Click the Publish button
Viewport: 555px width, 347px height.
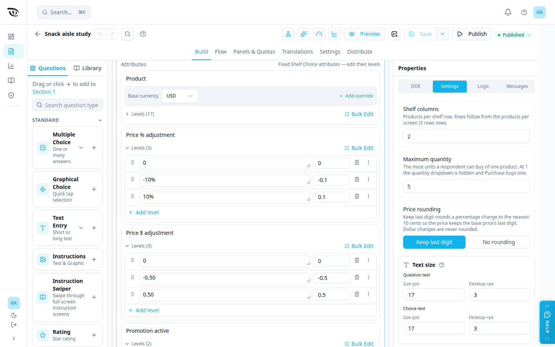(x=472, y=34)
